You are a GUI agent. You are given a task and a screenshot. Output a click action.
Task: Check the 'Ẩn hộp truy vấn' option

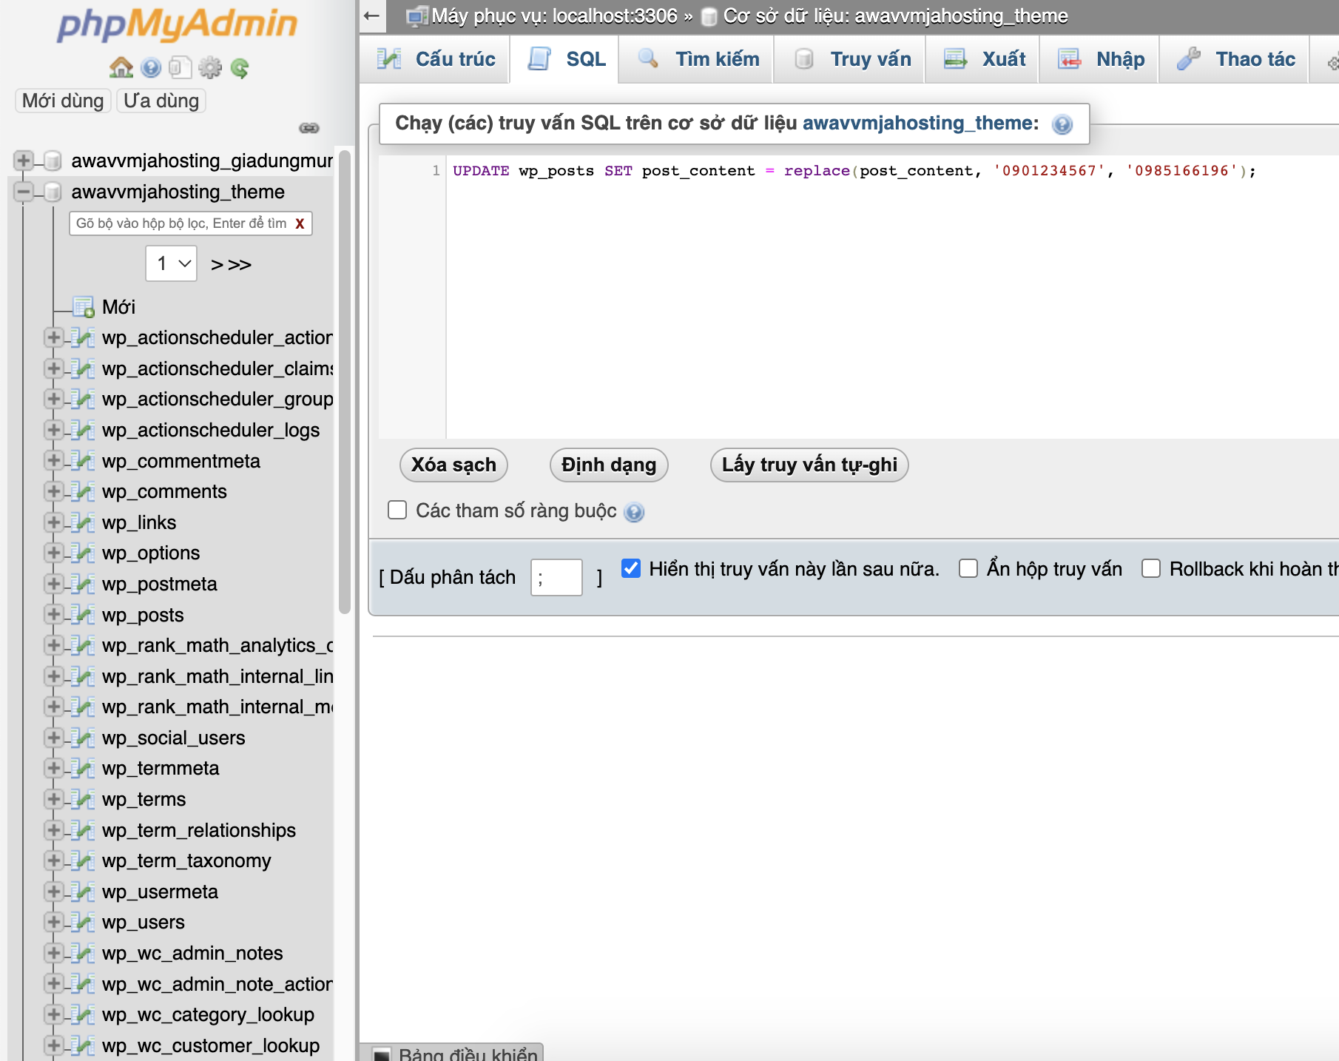pyautogui.click(x=968, y=568)
